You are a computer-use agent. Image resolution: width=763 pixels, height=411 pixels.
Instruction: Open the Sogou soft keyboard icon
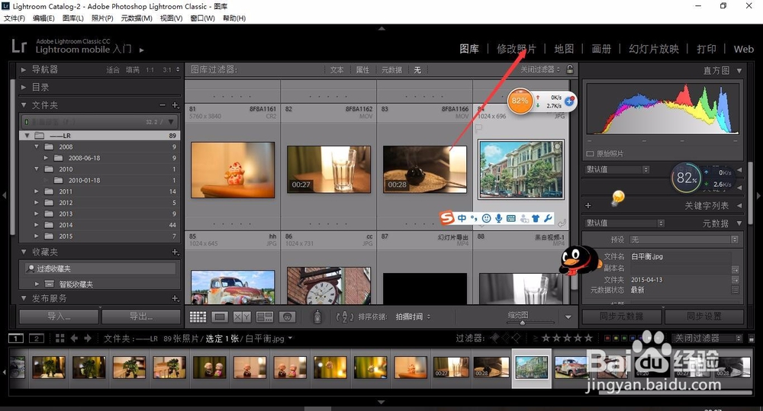(511, 218)
